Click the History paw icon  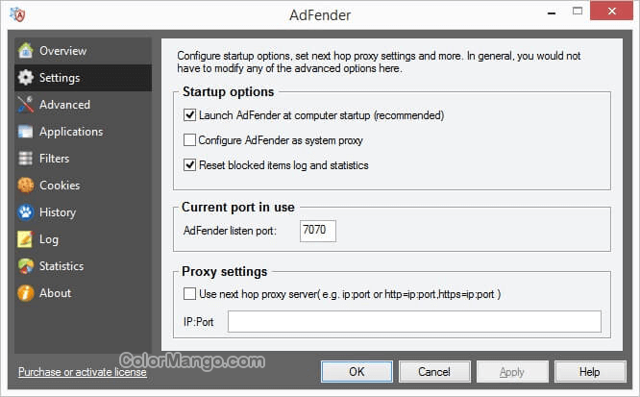pos(25,212)
